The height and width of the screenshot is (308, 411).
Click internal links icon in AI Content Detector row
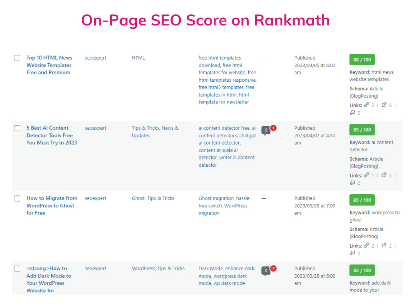pos(367,175)
